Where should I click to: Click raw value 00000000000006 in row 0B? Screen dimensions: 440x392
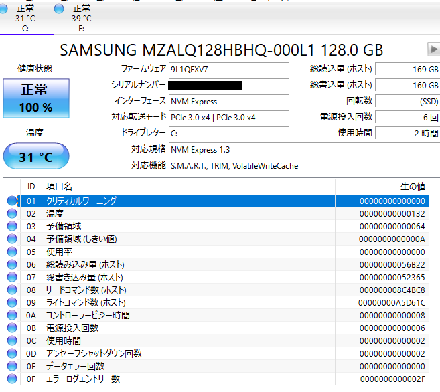tap(392, 328)
